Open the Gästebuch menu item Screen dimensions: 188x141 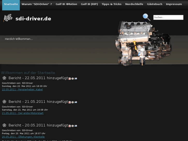click(x=155, y=4)
